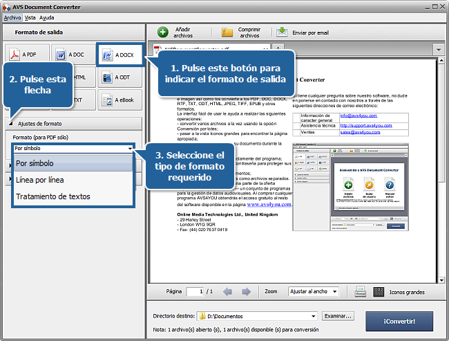The width and height of the screenshot is (449, 341).
Task: Click the info@avs4you.com link in preview
Action: pos(359,116)
